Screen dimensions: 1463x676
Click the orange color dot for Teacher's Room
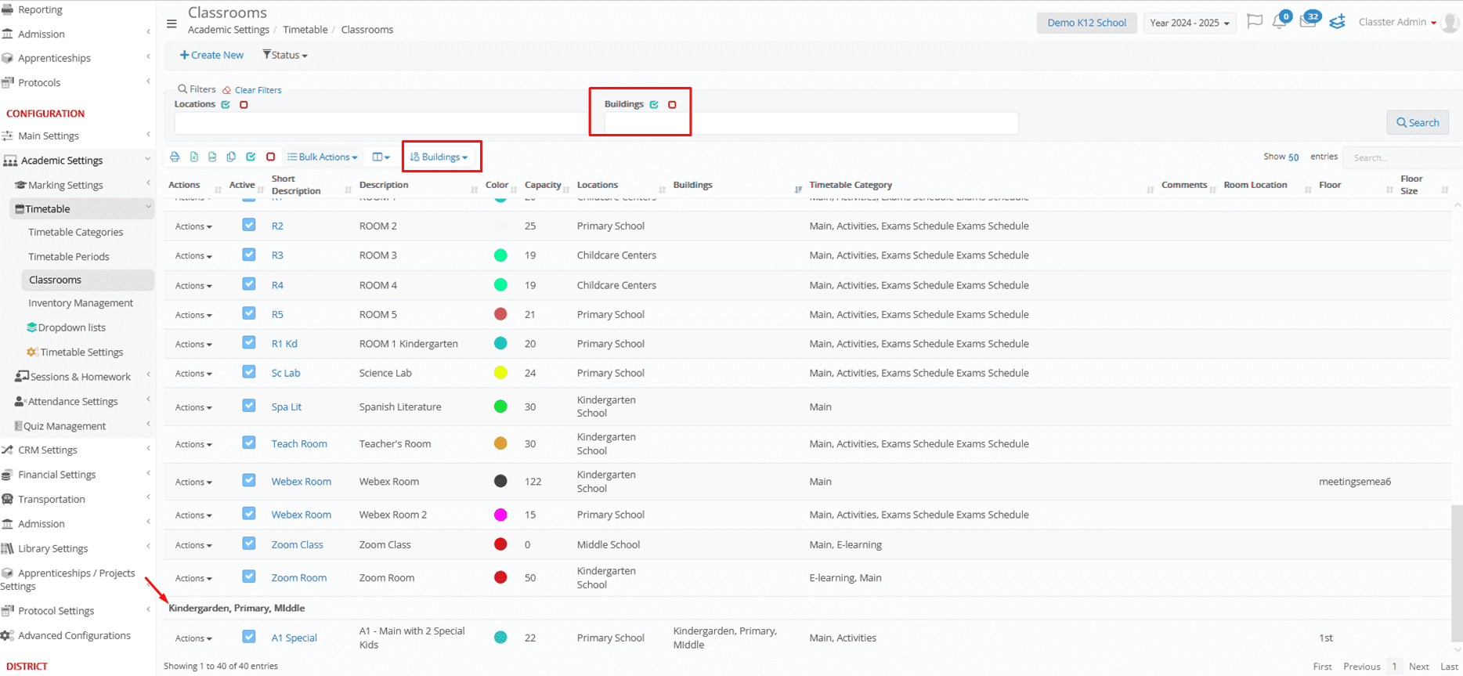coord(500,443)
